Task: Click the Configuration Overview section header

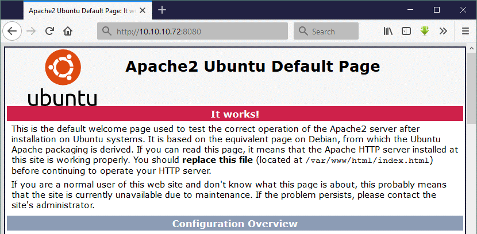Action: point(235,224)
